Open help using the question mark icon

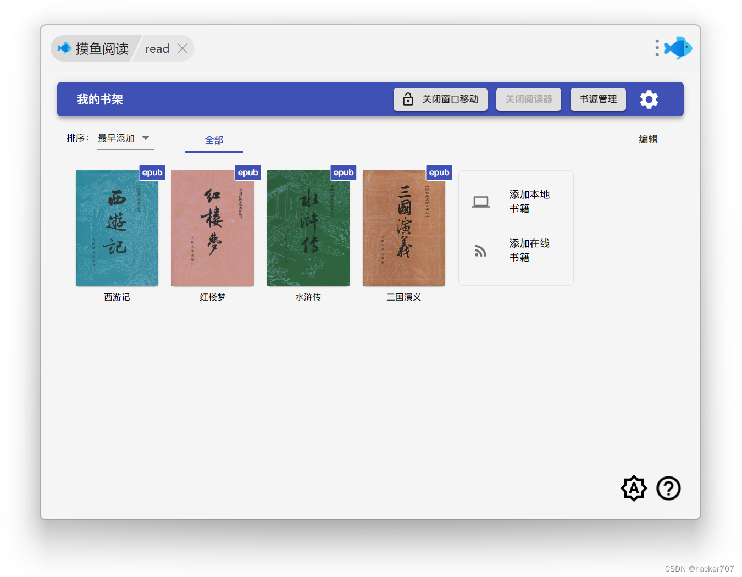point(668,488)
